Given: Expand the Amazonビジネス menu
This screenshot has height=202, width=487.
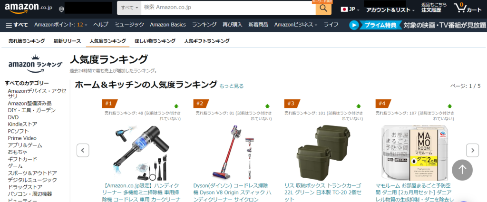Looking at the screenshot, I should [x=296, y=25].
